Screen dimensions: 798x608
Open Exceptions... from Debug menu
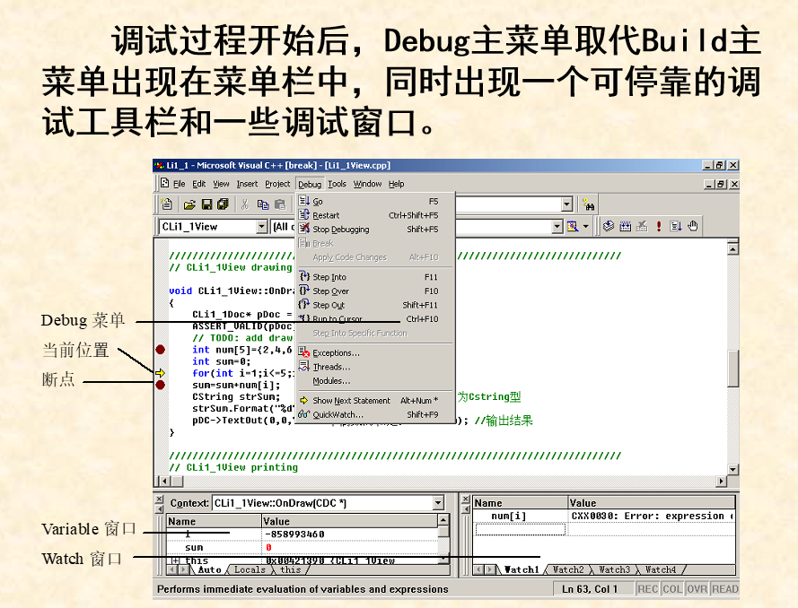click(x=375, y=352)
